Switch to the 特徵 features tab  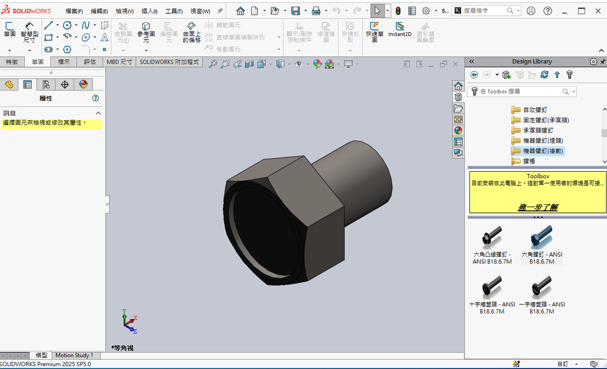(x=12, y=62)
